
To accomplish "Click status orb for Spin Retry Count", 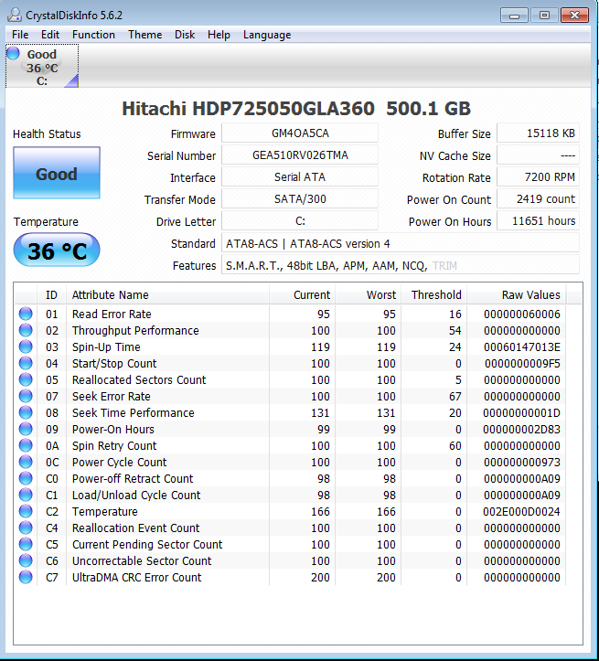I will pyautogui.click(x=26, y=445).
